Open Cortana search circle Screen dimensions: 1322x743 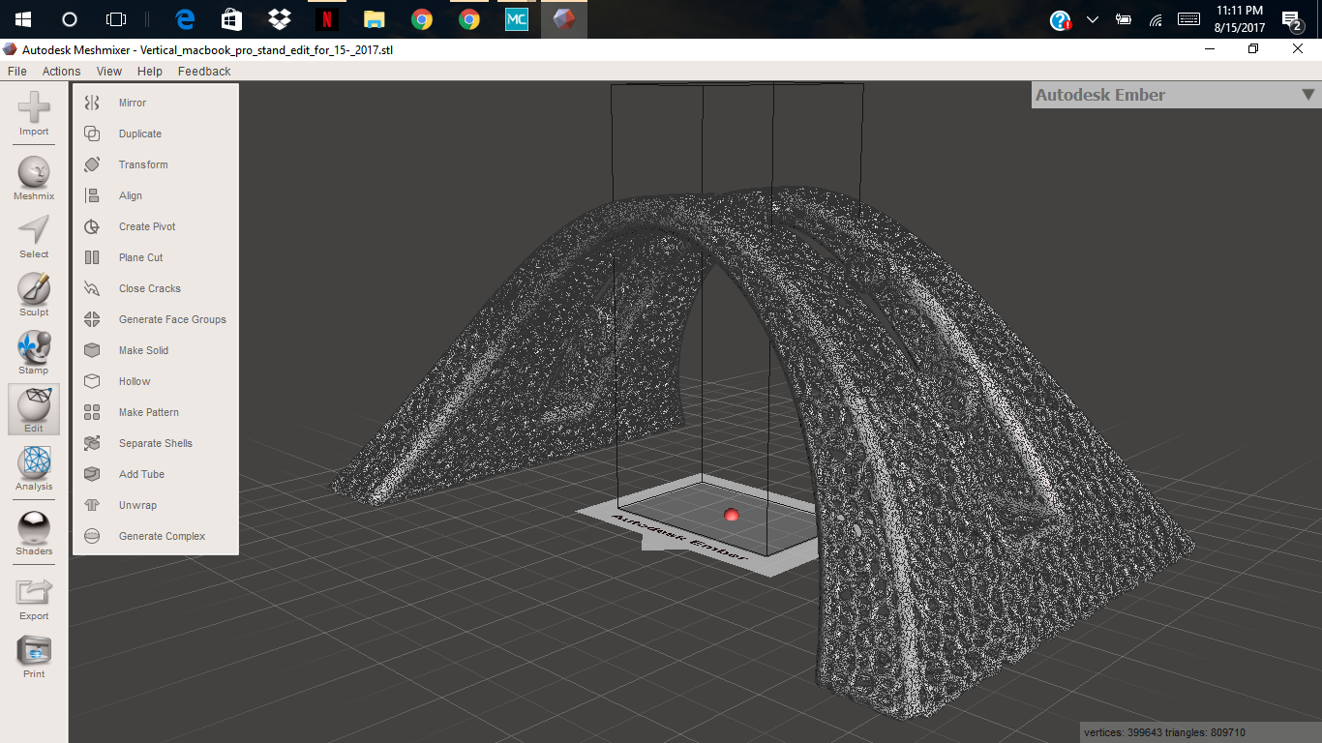click(x=69, y=19)
